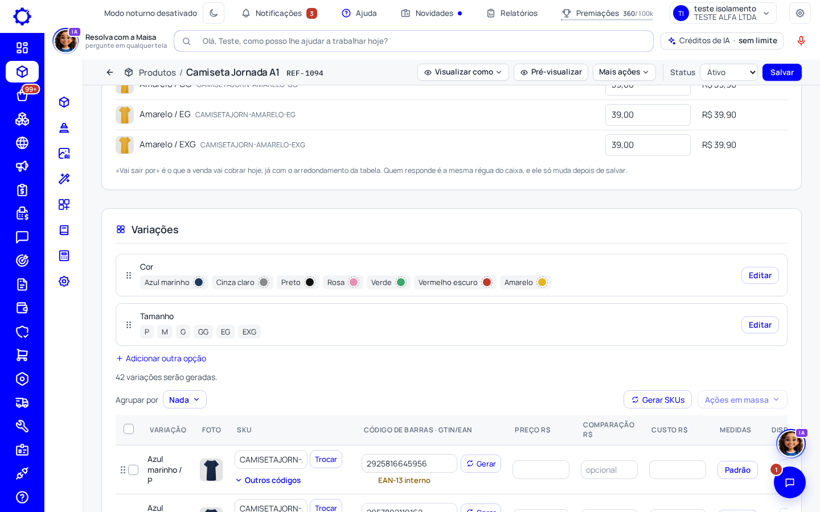Expand Outros códigos for Azul marinho / P

click(268, 480)
